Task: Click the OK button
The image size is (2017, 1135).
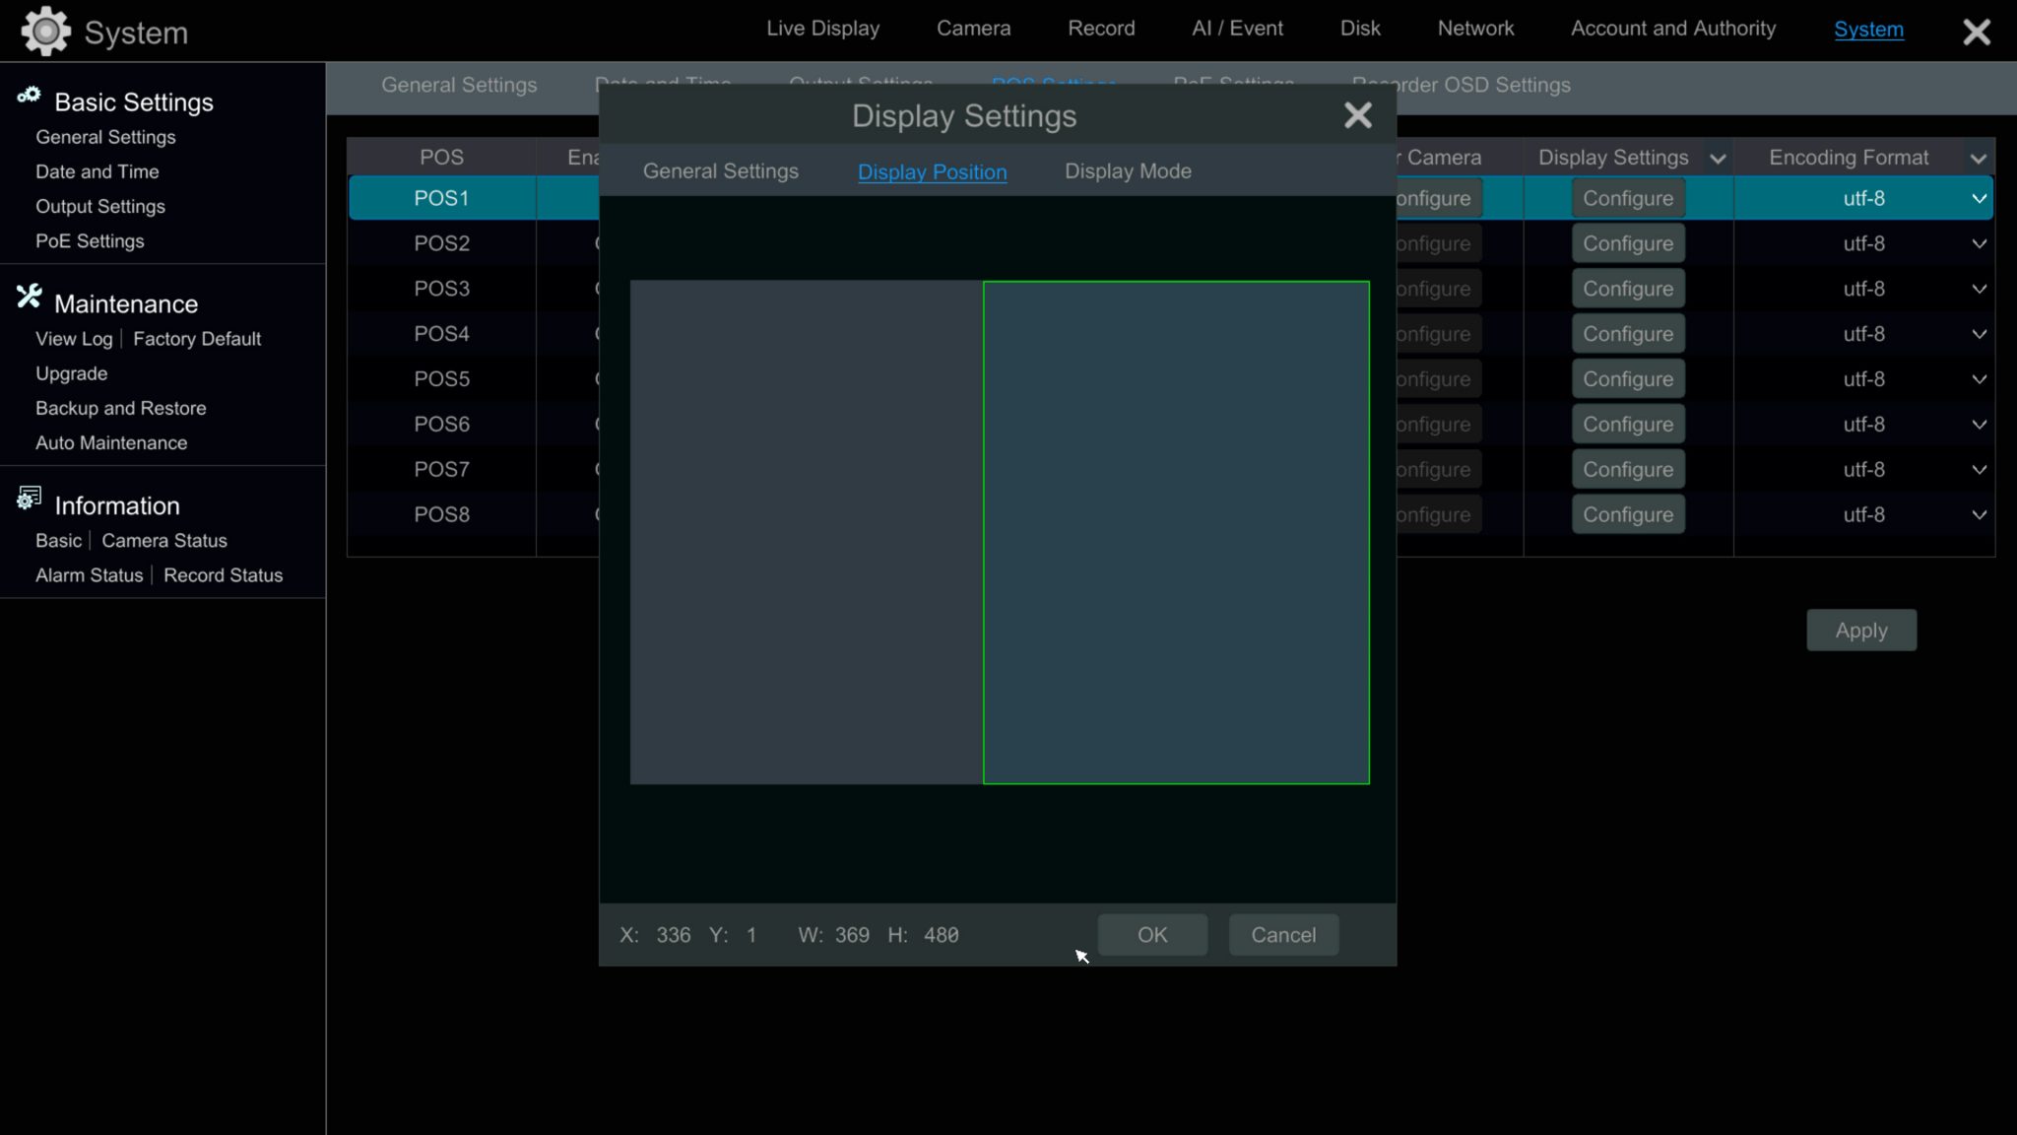Action: click(1151, 935)
